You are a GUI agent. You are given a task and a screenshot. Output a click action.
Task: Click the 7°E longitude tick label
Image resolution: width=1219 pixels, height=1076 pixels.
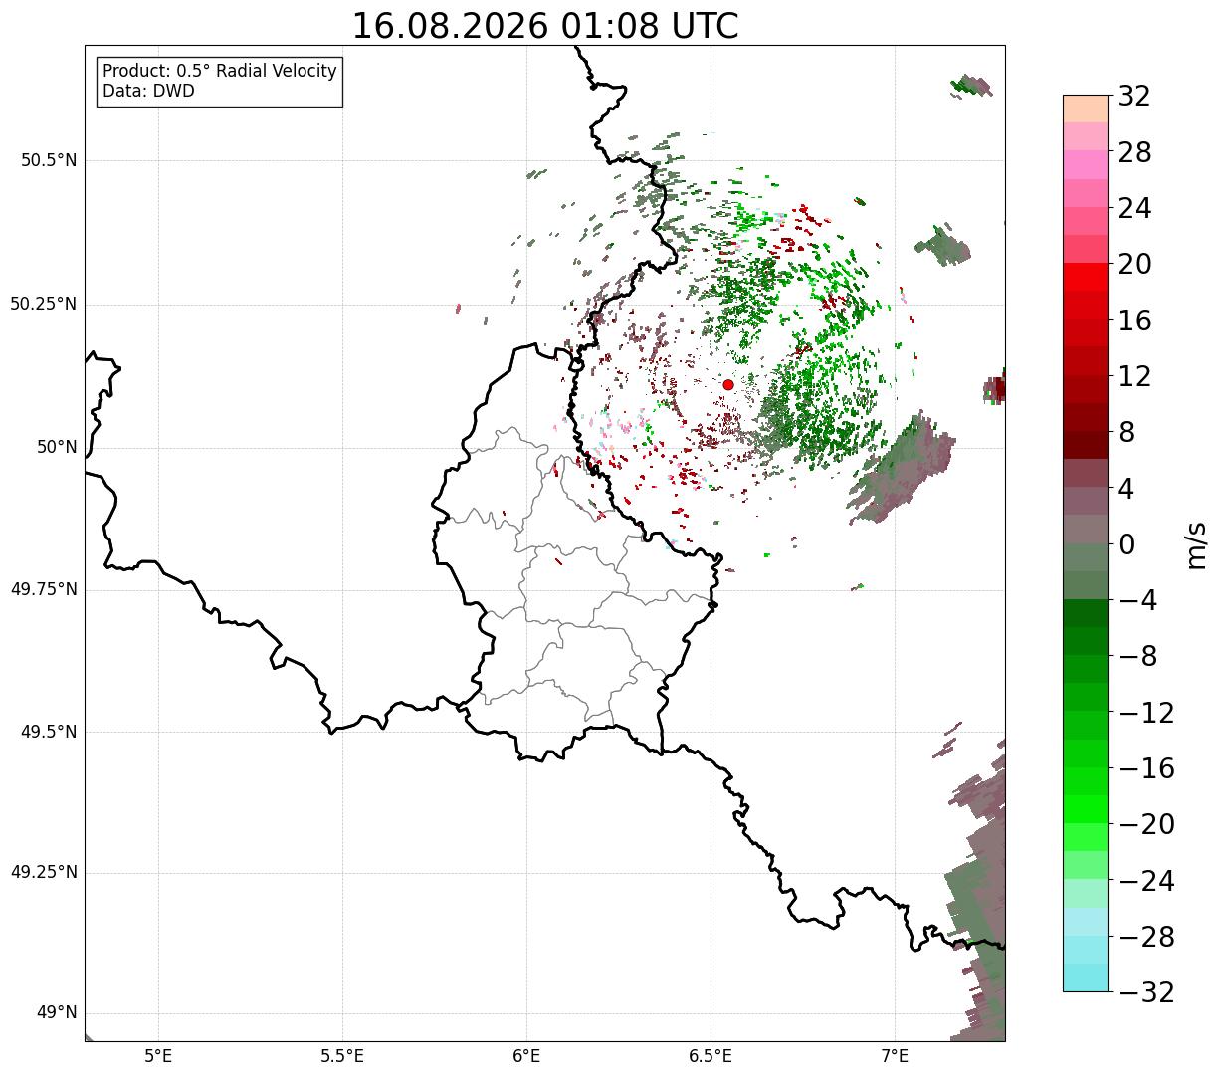point(895,1056)
